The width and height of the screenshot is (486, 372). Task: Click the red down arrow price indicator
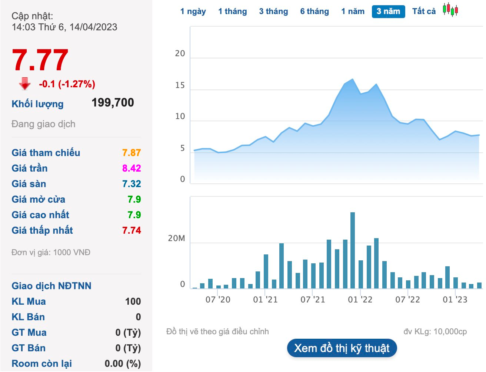pos(25,84)
